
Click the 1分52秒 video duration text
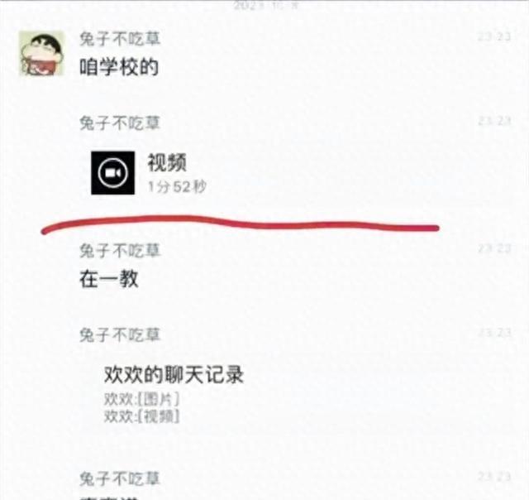pos(177,186)
